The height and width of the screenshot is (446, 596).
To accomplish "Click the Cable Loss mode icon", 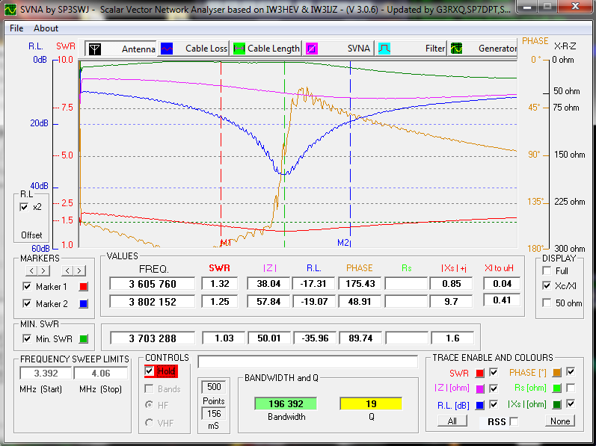I will click(x=168, y=49).
